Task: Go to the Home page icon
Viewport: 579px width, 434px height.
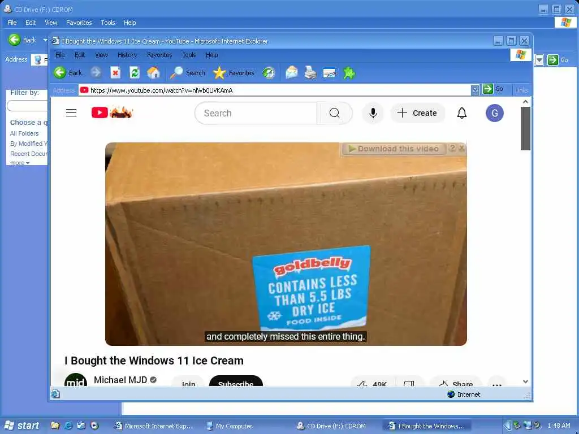Action: point(153,73)
